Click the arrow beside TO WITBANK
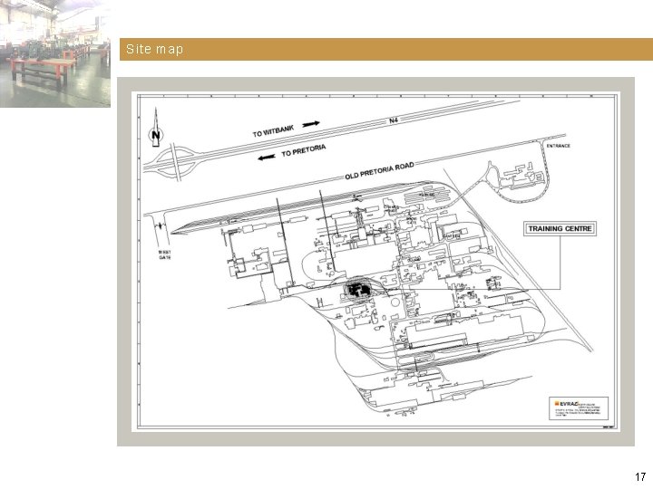The width and height of the screenshot is (653, 489). click(x=311, y=124)
